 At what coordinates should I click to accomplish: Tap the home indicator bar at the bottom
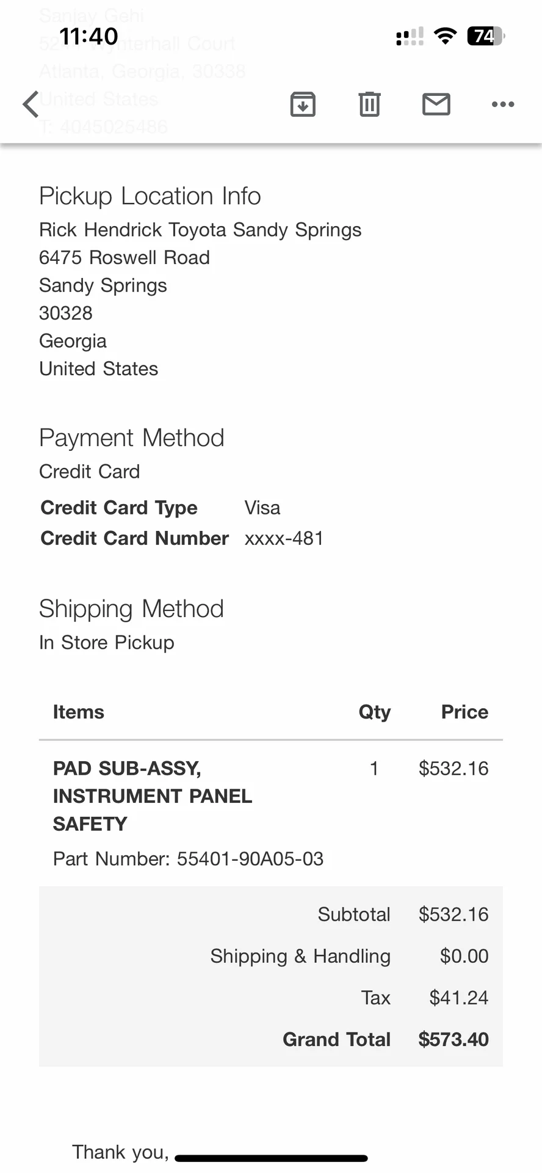pyautogui.click(x=271, y=1158)
